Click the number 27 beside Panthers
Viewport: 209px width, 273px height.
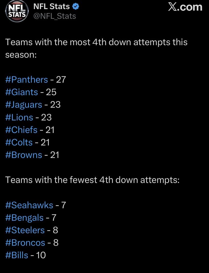coord(61,80)
